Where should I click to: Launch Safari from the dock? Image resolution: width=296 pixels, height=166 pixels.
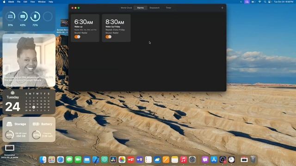(61, 160)
